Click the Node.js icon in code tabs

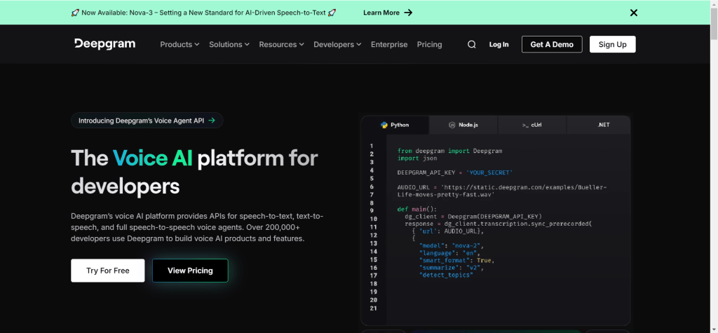(452, 125)
